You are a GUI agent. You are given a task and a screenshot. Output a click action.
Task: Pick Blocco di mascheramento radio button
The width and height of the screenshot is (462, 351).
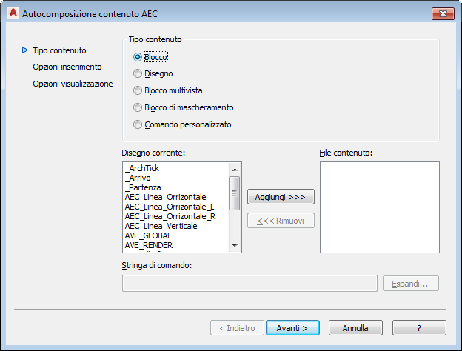pos(137,107)
